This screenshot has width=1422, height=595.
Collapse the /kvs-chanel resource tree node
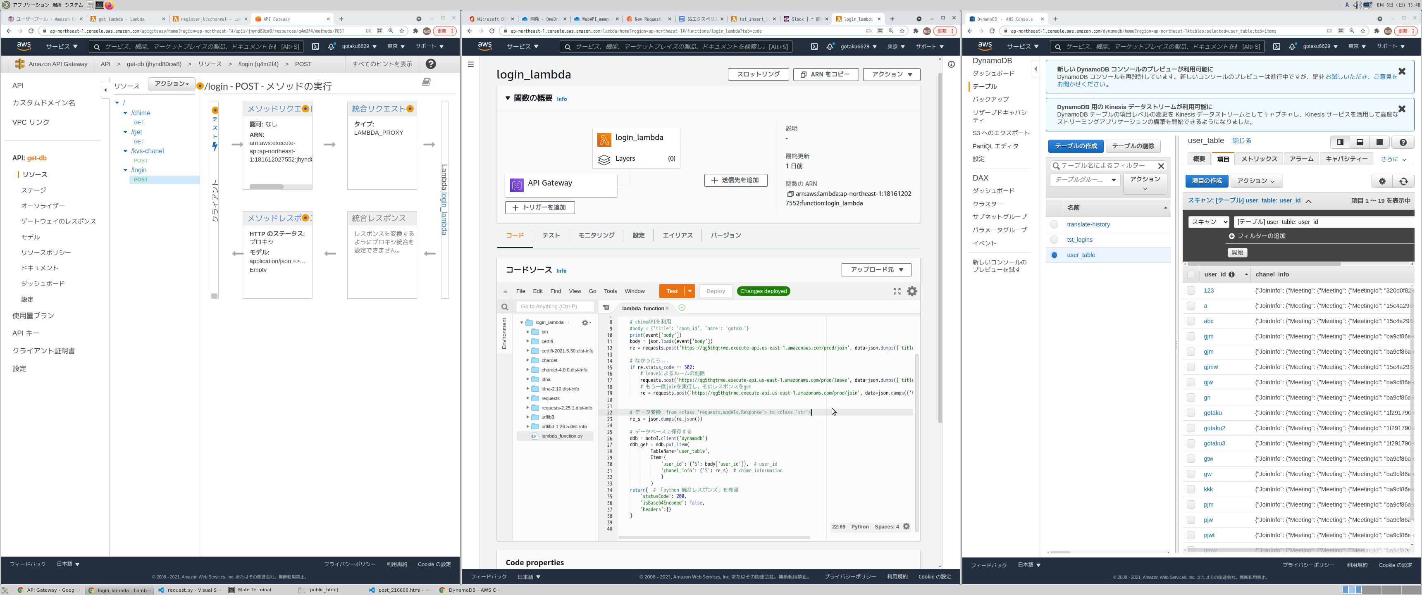125,151
